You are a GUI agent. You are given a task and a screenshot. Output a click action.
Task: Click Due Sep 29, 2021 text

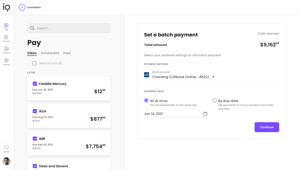(43, 144)
